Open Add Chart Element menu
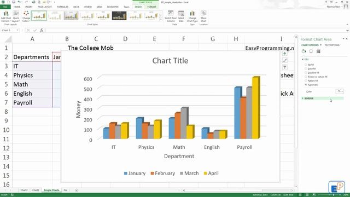350x197 pixels. pos(6,16)
